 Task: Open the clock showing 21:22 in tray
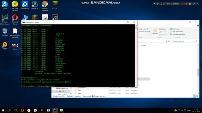point(196,110)
